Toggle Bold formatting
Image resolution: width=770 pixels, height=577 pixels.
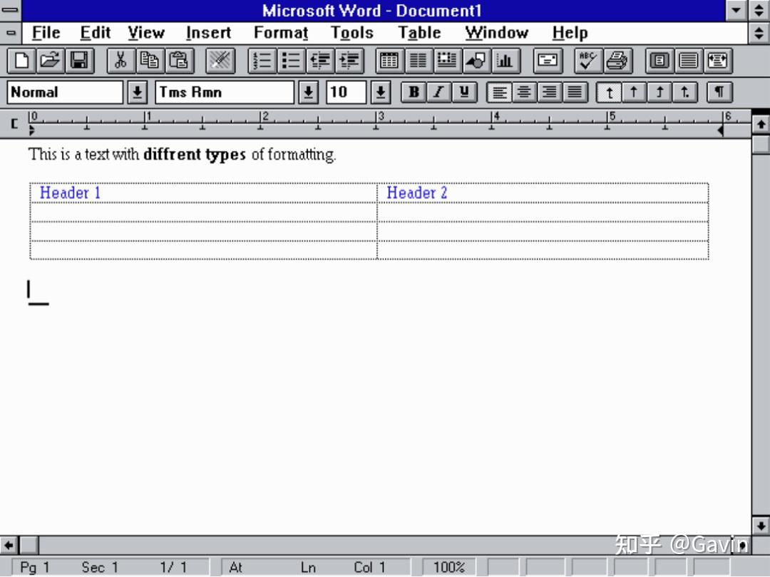click(x=413, y=92)
